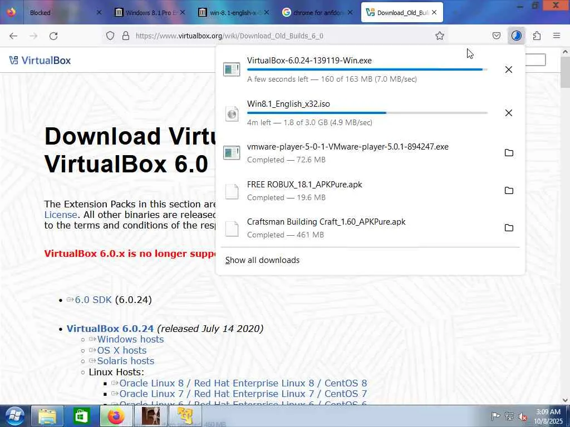Open the Firefox hamburger menu
This screenshot has width=570, height=427.
(557, 36)
